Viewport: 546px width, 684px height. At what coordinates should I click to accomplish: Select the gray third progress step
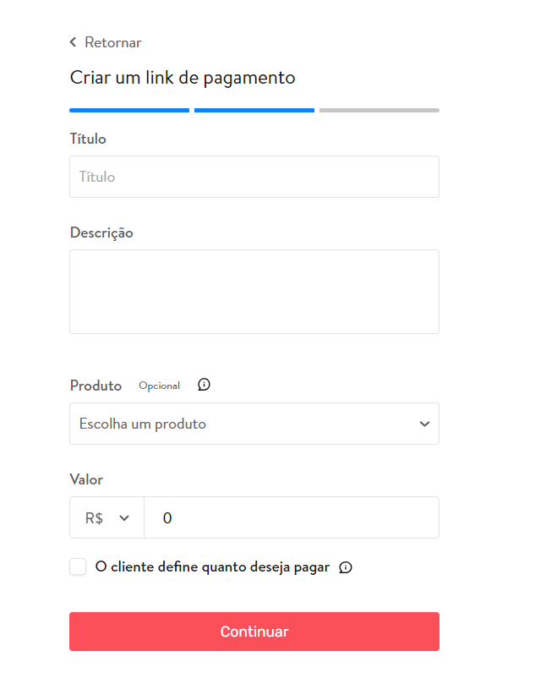click(x=379, y=111)
